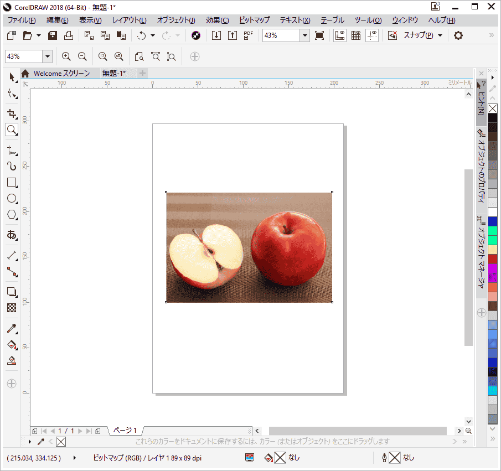Select the Interactive Fill tool
The width and height of the screenshot is (501, 471).
coord(12,344)
